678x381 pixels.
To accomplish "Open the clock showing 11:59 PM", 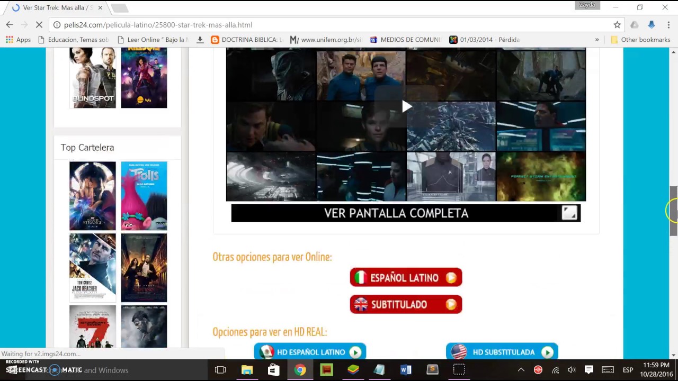I will [x=657, y=370].
